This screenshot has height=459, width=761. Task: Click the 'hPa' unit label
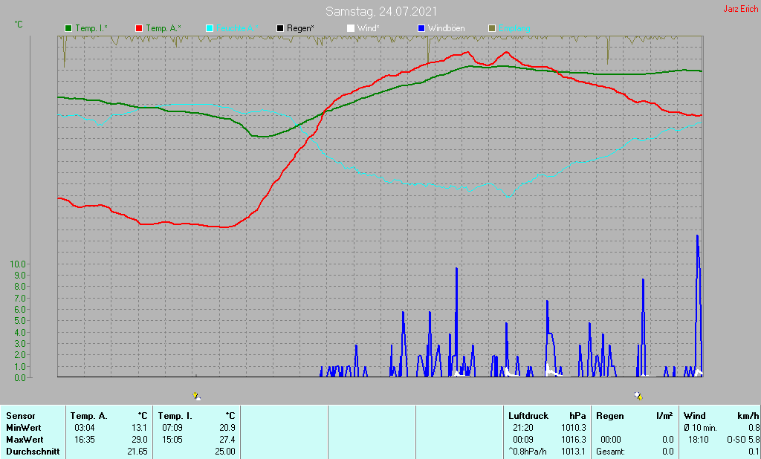point(577,416)
